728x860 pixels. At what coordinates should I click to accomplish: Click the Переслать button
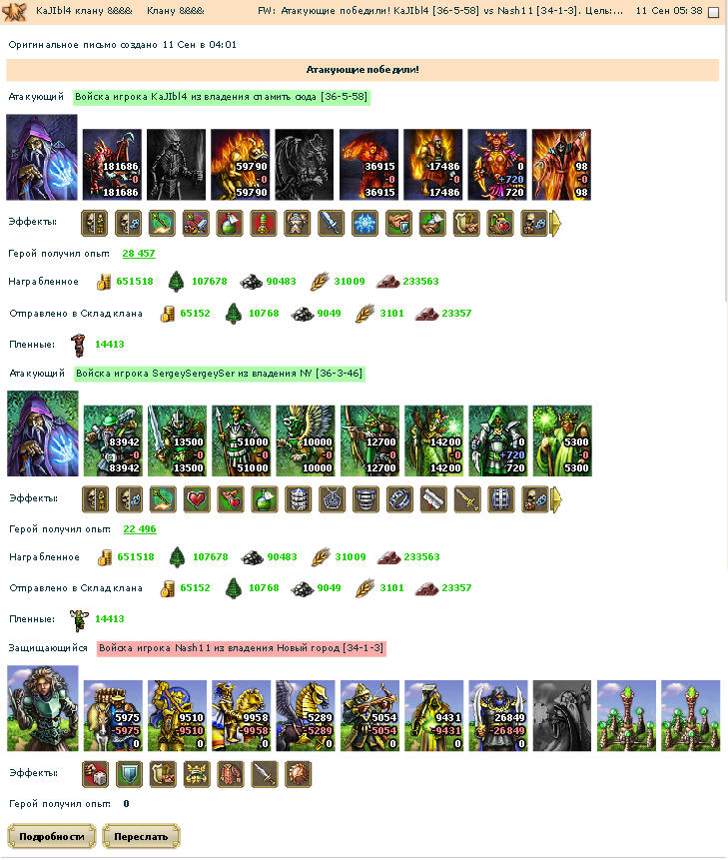click(141, 836)
